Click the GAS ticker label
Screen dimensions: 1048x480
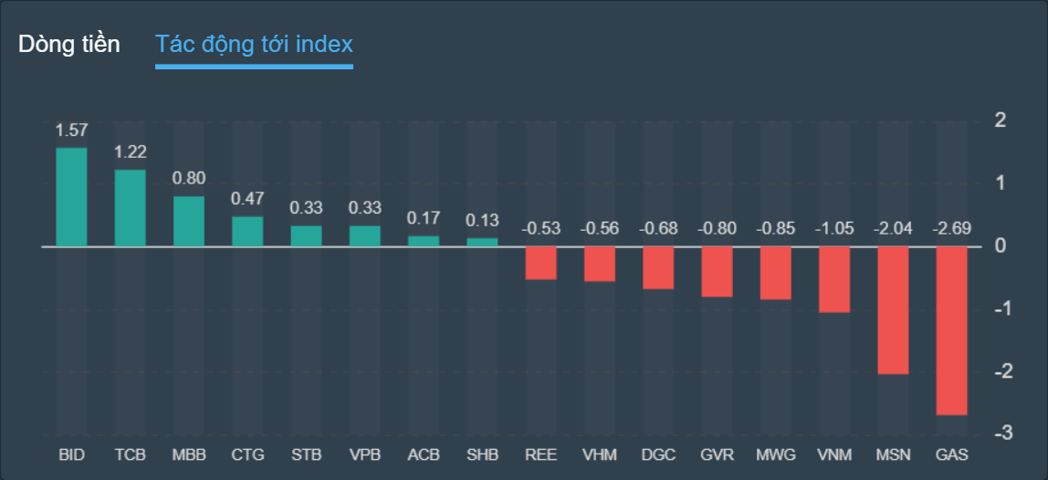(x=951, y=454)
